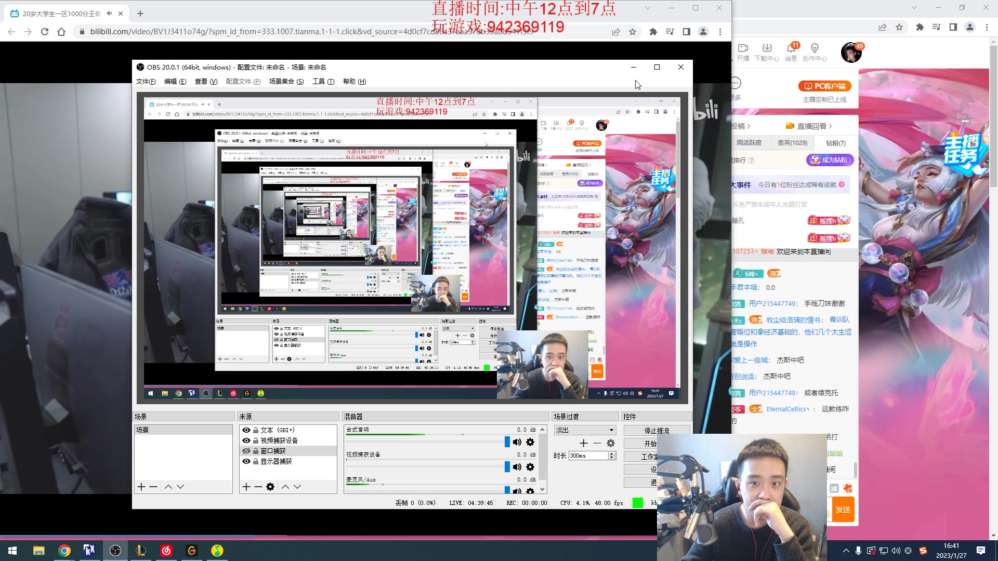
Task: Open the 场景集合(S) menu
Action: [286, 82]
